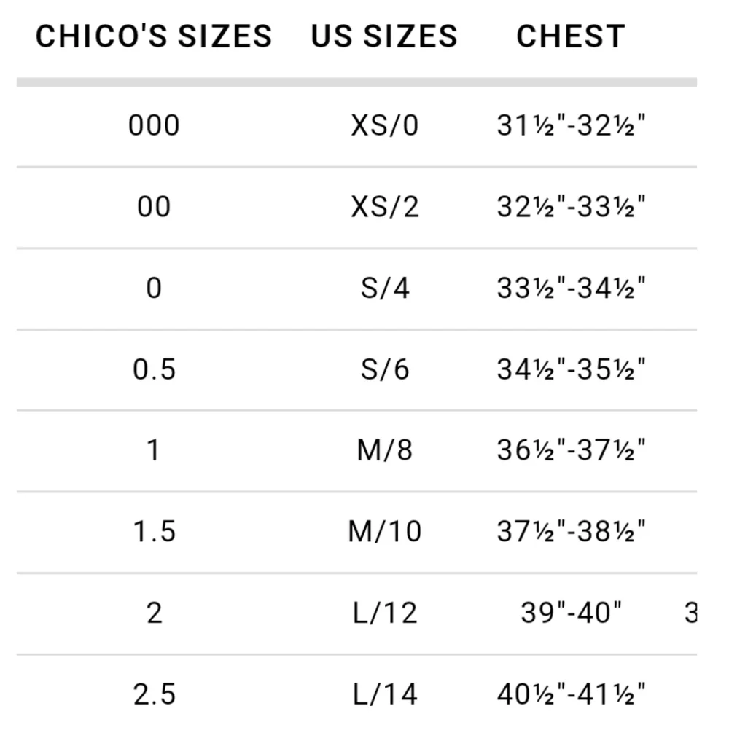This screenshot has height=730, width=729.
Task: Select the XS/0 US size cell
Action: coord(385,125)
